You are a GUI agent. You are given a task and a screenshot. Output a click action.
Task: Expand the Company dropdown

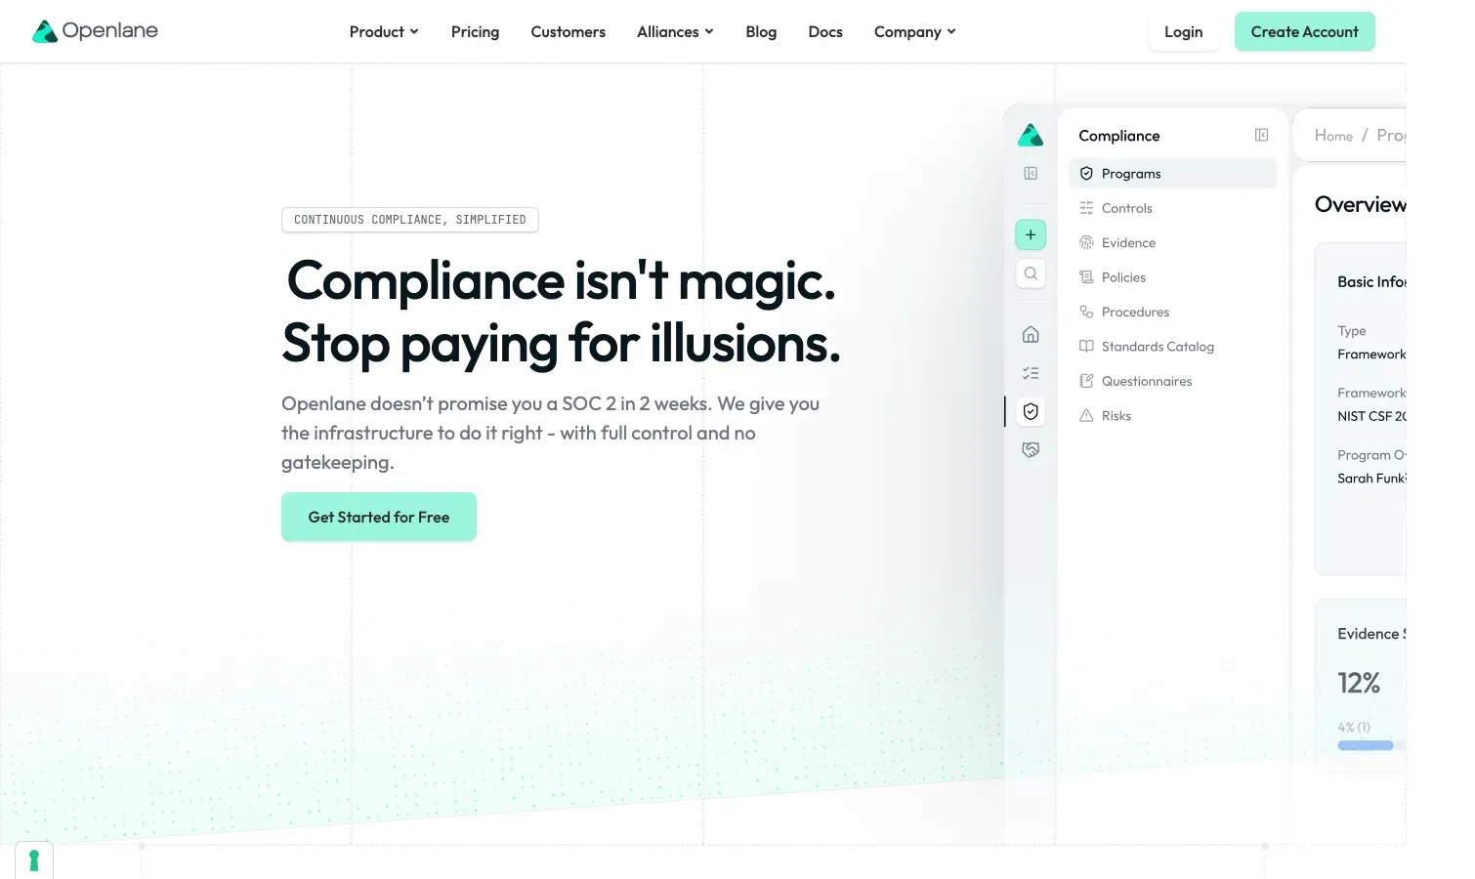coord(914,32)
